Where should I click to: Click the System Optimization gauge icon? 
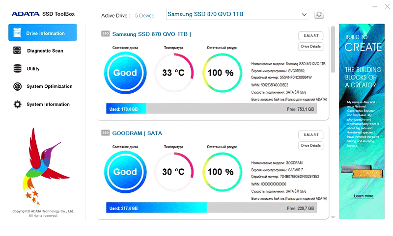(17, 86)
